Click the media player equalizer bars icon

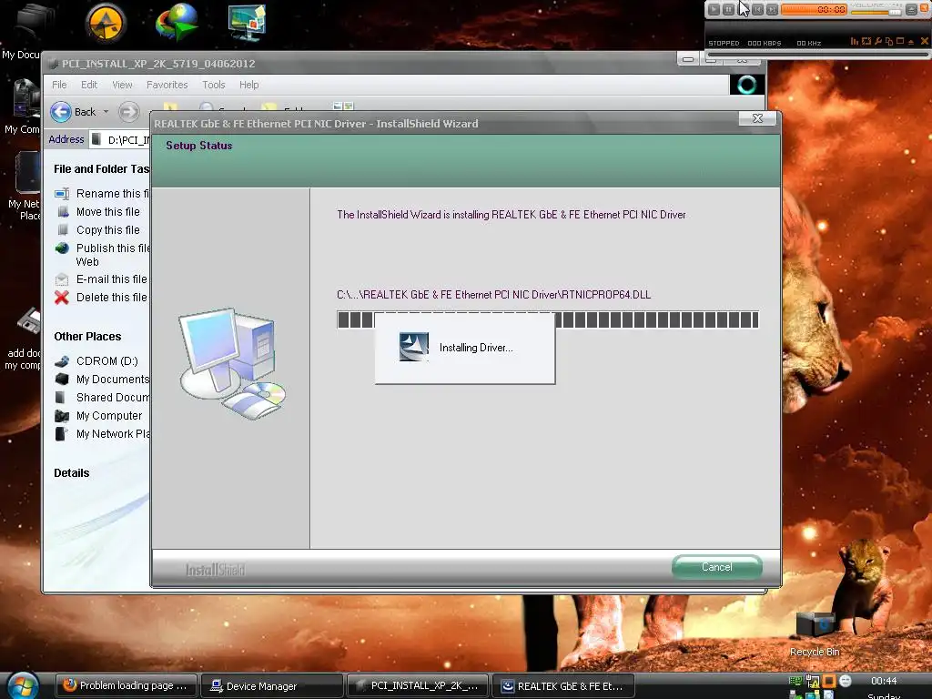click(x=854, y=41)
